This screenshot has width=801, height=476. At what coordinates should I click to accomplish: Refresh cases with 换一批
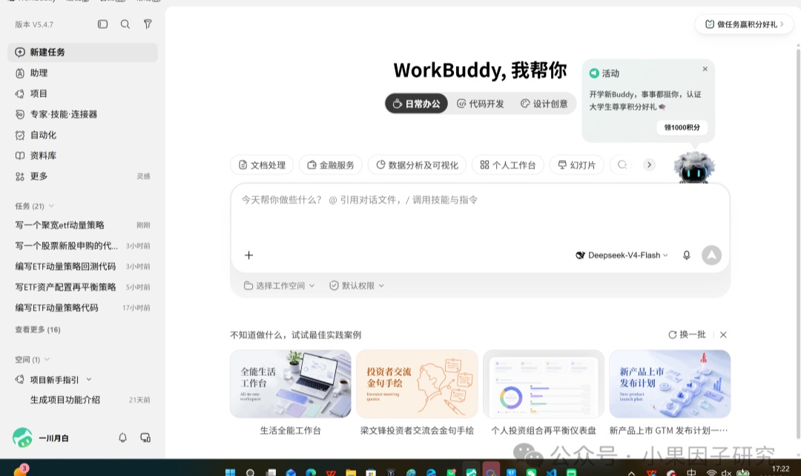687,334
